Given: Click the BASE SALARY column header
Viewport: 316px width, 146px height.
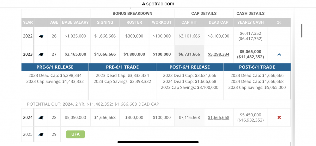Looking at the screenshot, I should coord(76,22).
